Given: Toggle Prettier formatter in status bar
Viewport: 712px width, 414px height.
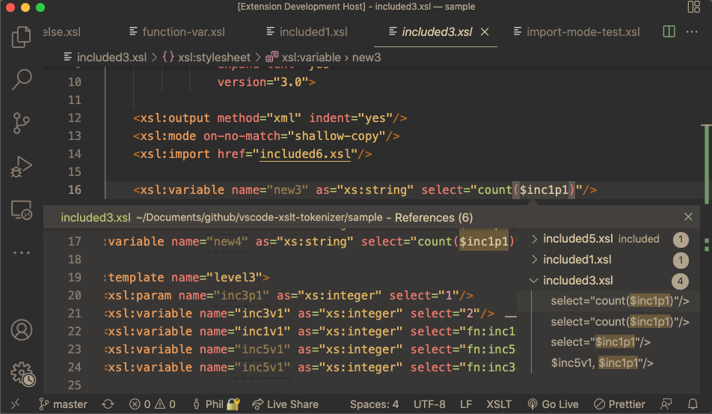Looking at the screenshot, I should [619, 404].
